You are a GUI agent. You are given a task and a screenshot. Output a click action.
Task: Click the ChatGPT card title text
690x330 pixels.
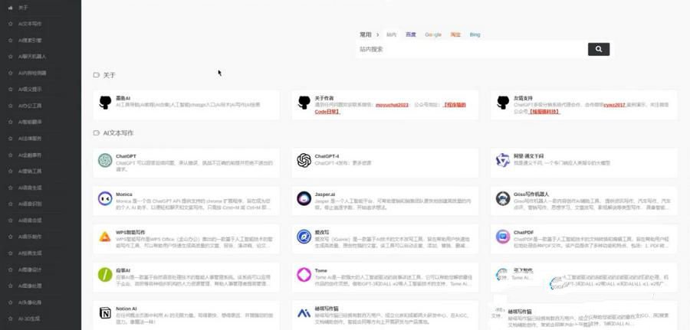point(126,156)
